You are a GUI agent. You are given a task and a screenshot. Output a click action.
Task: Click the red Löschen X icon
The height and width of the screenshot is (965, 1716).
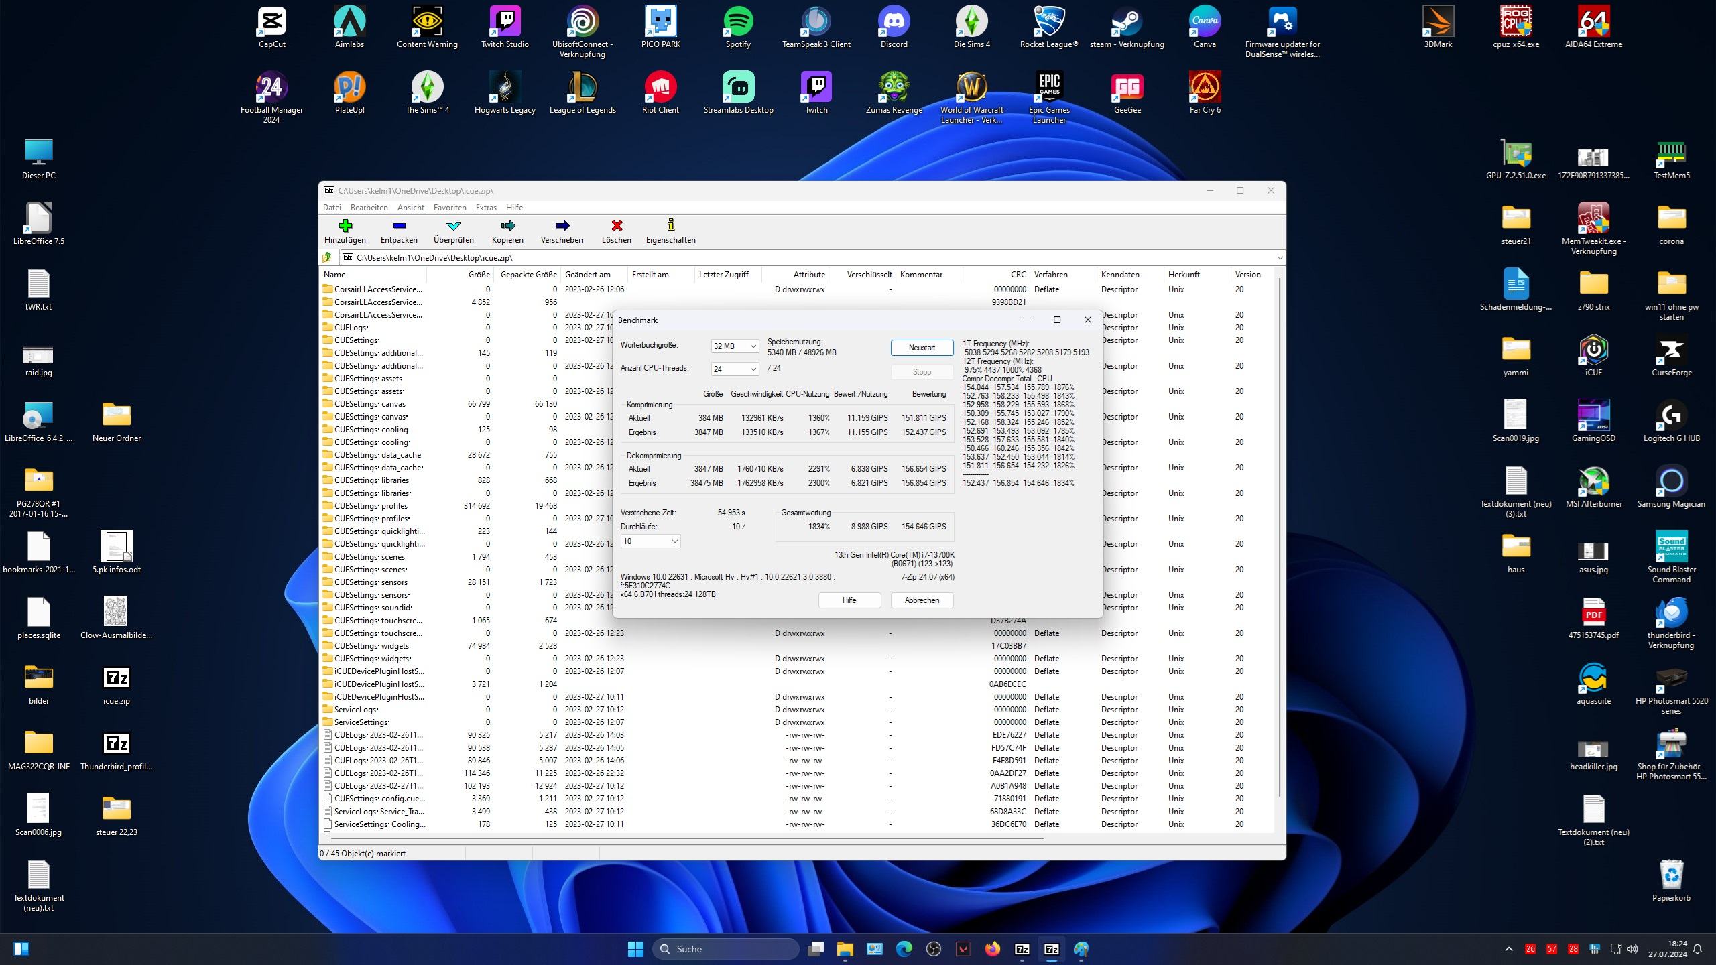[616, 226]
